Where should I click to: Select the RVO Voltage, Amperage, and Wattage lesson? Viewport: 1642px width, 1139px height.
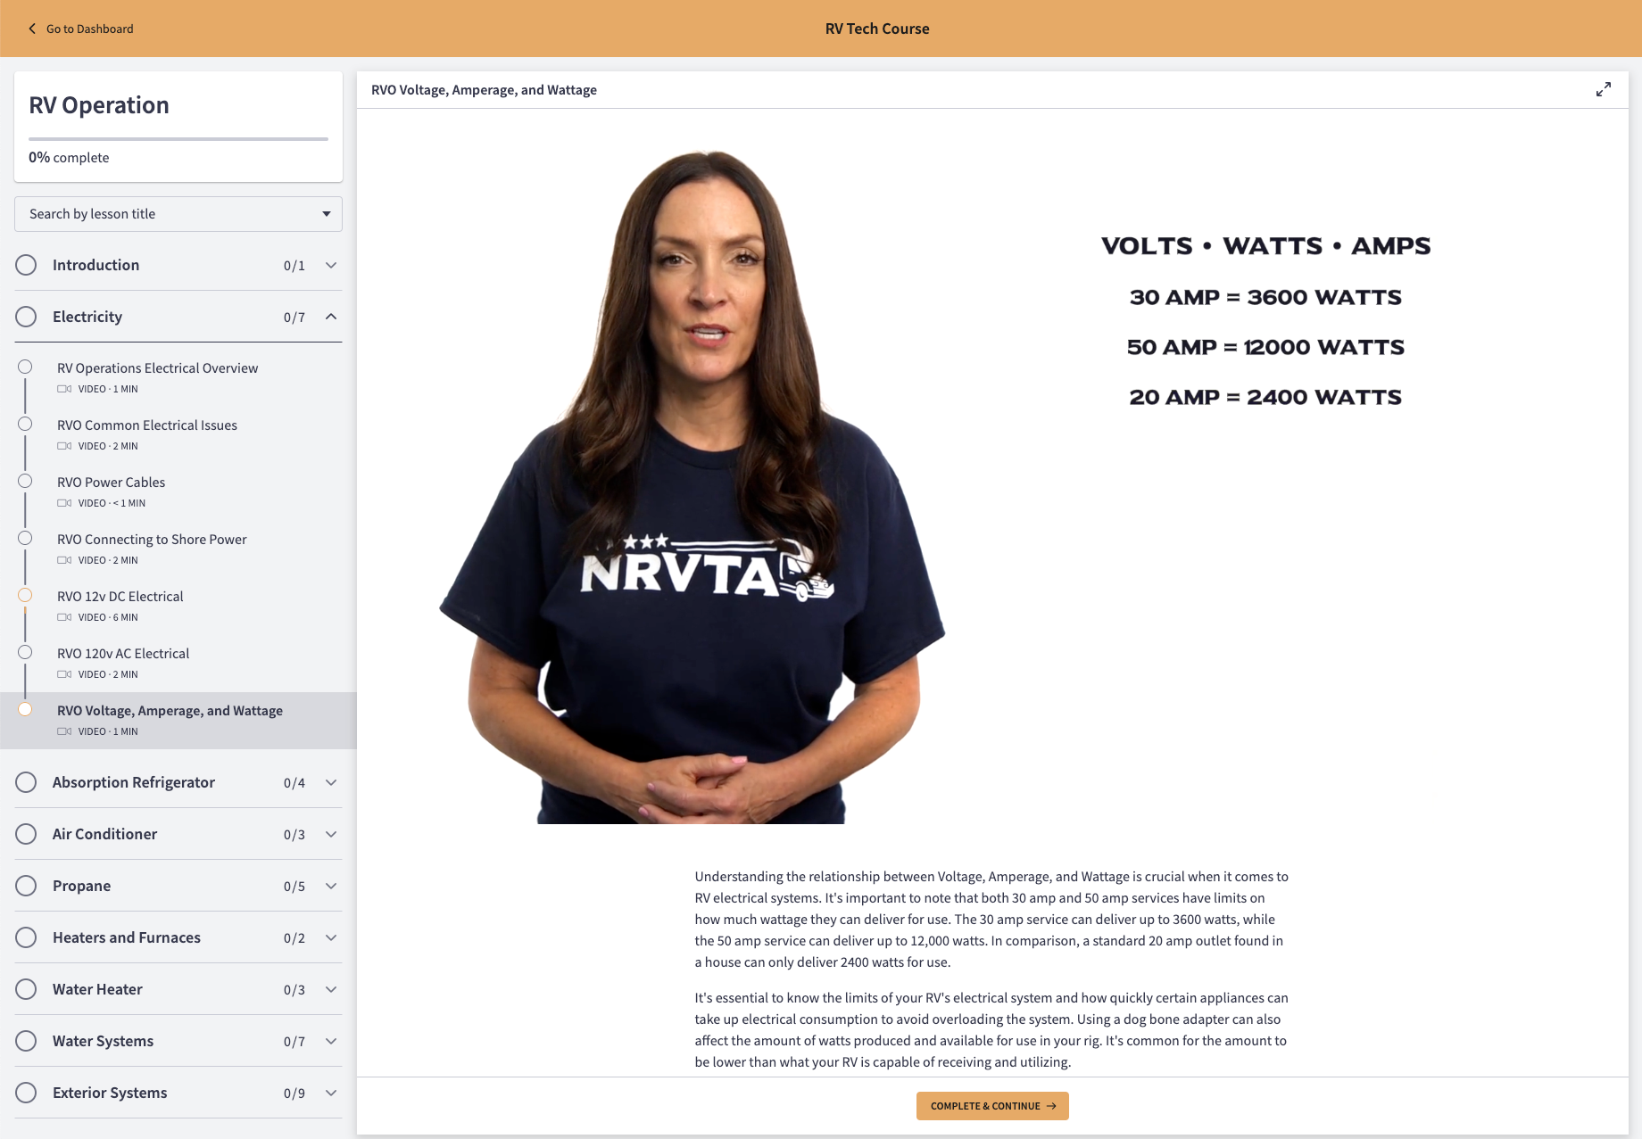(178, 721)
